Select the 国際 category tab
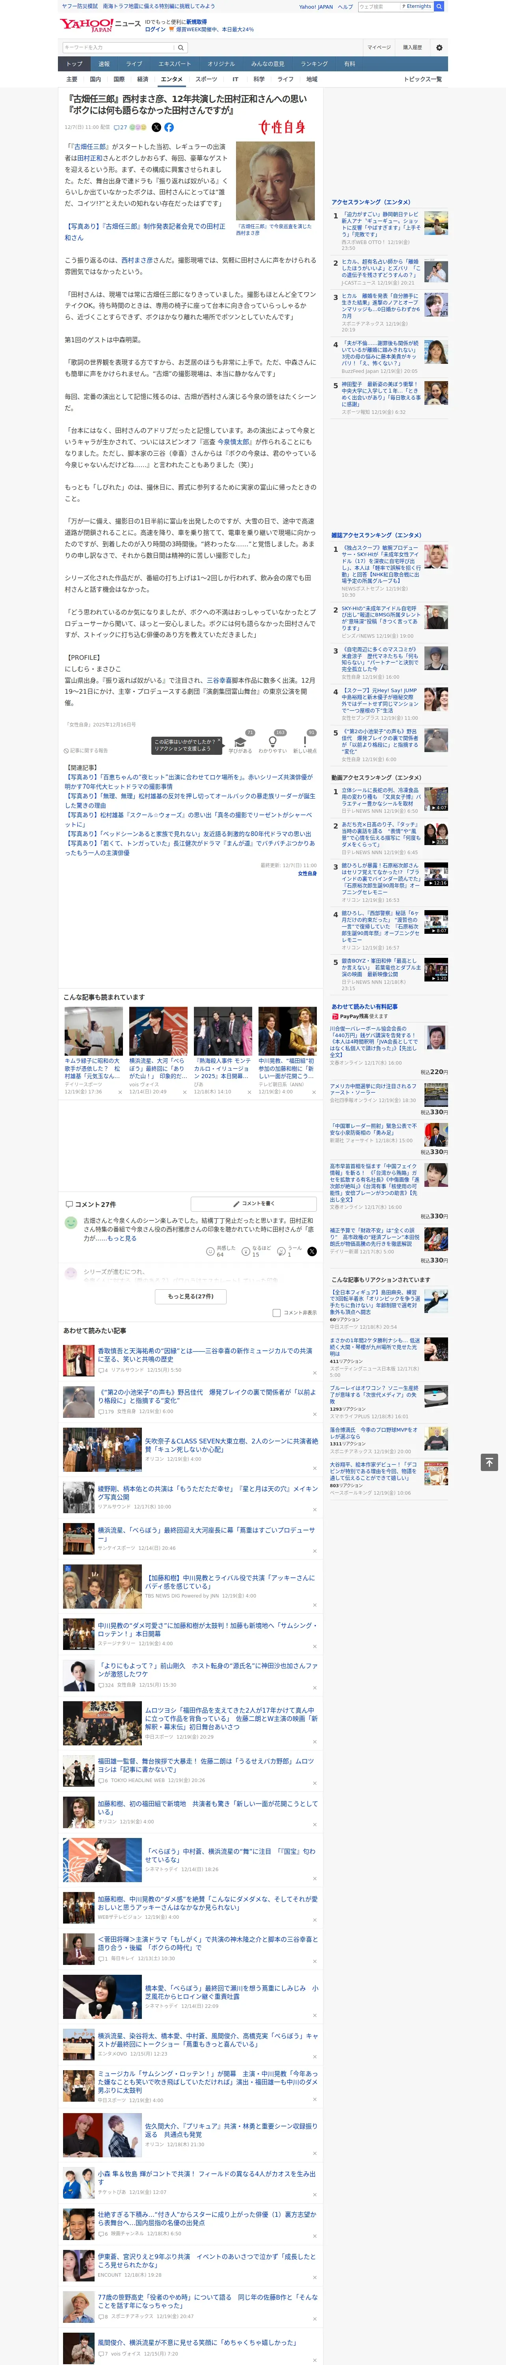The image size is (506, 2365). pos(119,79)
